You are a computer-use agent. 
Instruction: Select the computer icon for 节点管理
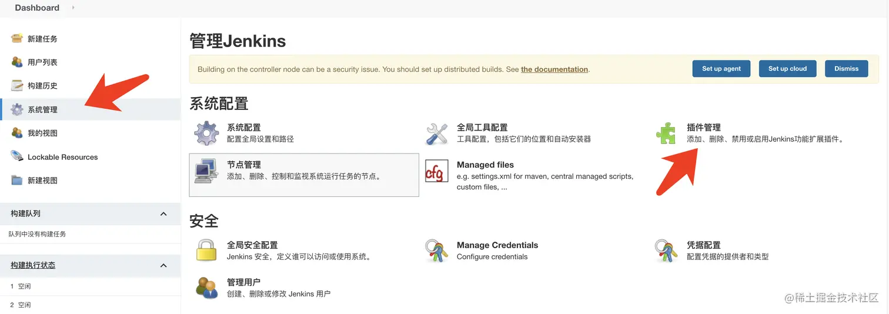point(206,171)
